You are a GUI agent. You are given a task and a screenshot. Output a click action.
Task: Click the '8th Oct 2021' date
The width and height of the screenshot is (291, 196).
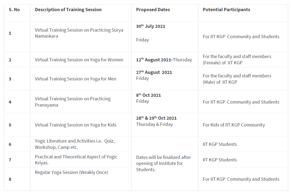coord(148,95)
